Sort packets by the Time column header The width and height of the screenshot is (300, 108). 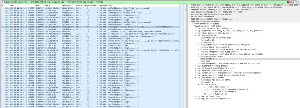coord(22,6)
